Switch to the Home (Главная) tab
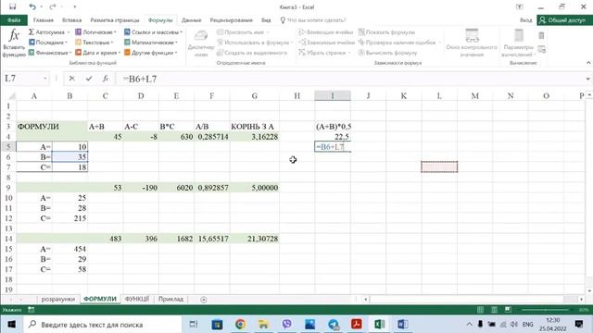The height and width of the screenshot is (333, 593). tap(44, 20)
